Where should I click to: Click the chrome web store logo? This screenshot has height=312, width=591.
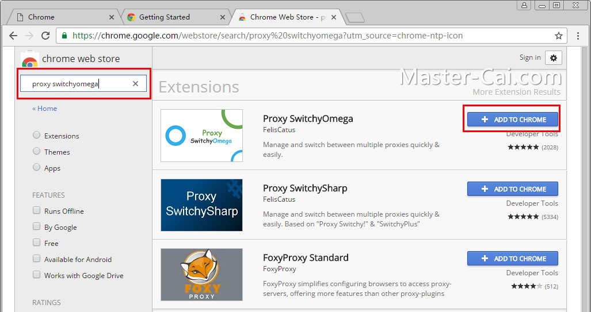[30, 60]
